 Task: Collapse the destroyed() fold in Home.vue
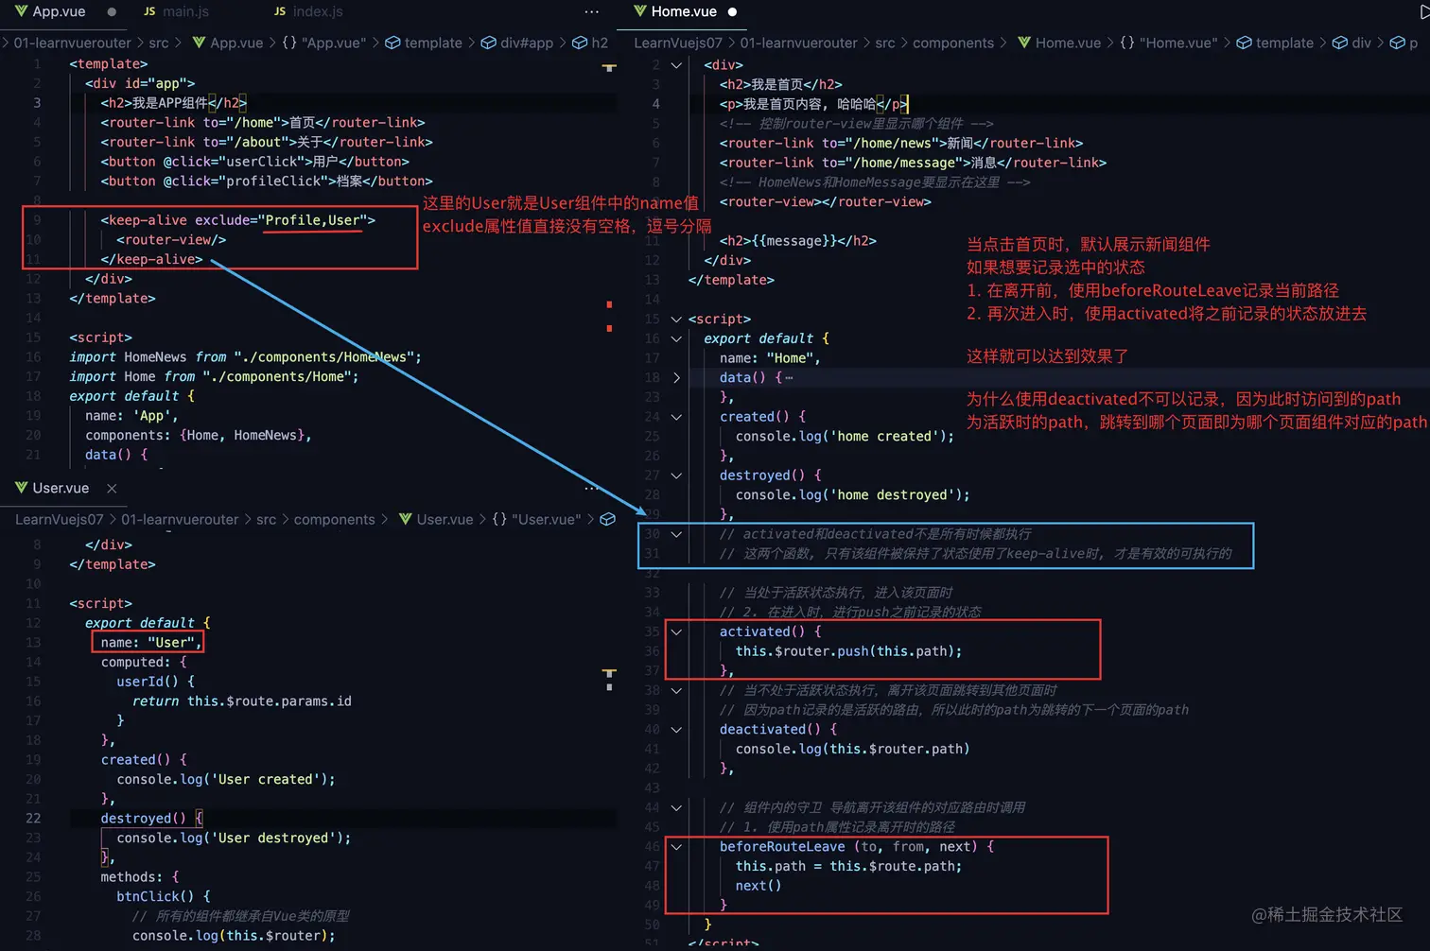point(676,475)
